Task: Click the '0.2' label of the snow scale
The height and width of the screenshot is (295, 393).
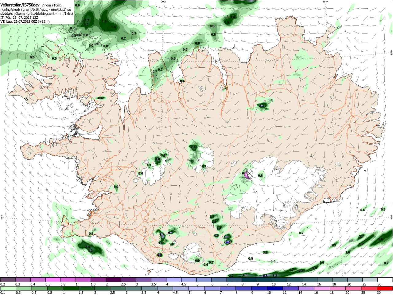Action: [x=3, y=284]
